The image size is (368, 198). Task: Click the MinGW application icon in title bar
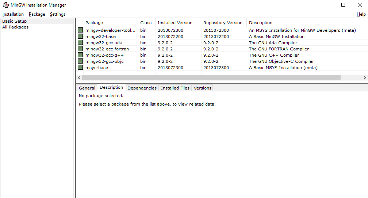click(5, 5)
